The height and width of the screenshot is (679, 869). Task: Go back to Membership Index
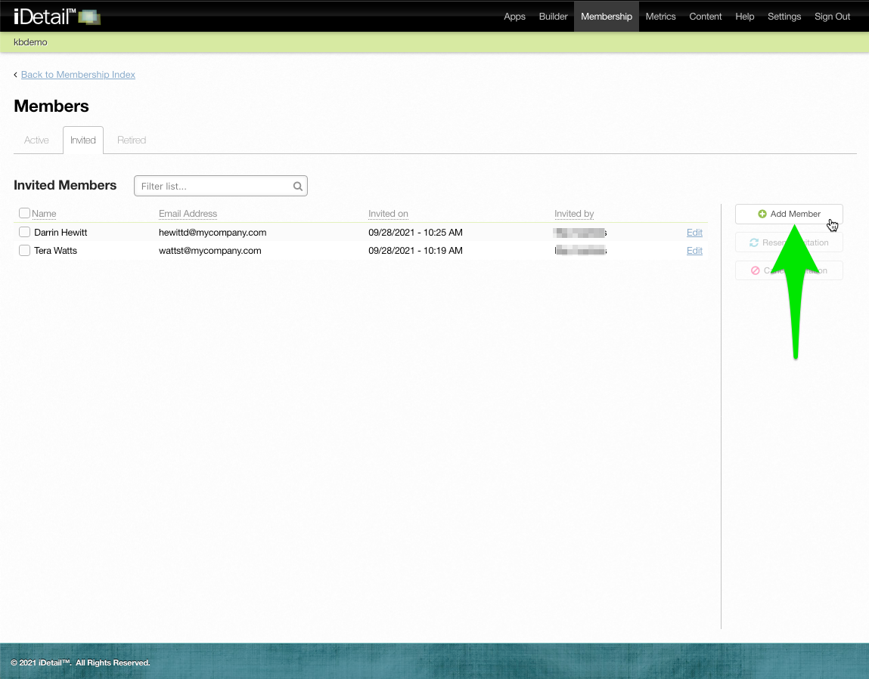pyautogui.click(x=78, y=75)
